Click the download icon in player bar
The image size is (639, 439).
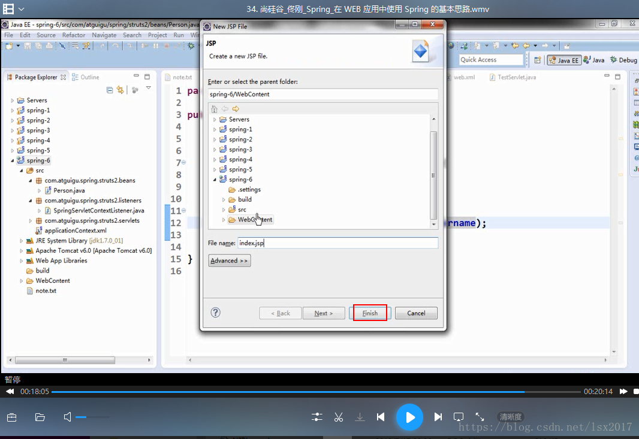pyautogui.click(x=360, y=417)
